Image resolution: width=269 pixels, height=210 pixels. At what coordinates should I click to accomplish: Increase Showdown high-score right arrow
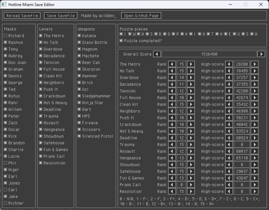click(x=255, y=164)
